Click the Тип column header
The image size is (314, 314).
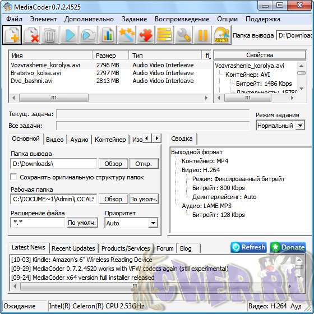165,56
